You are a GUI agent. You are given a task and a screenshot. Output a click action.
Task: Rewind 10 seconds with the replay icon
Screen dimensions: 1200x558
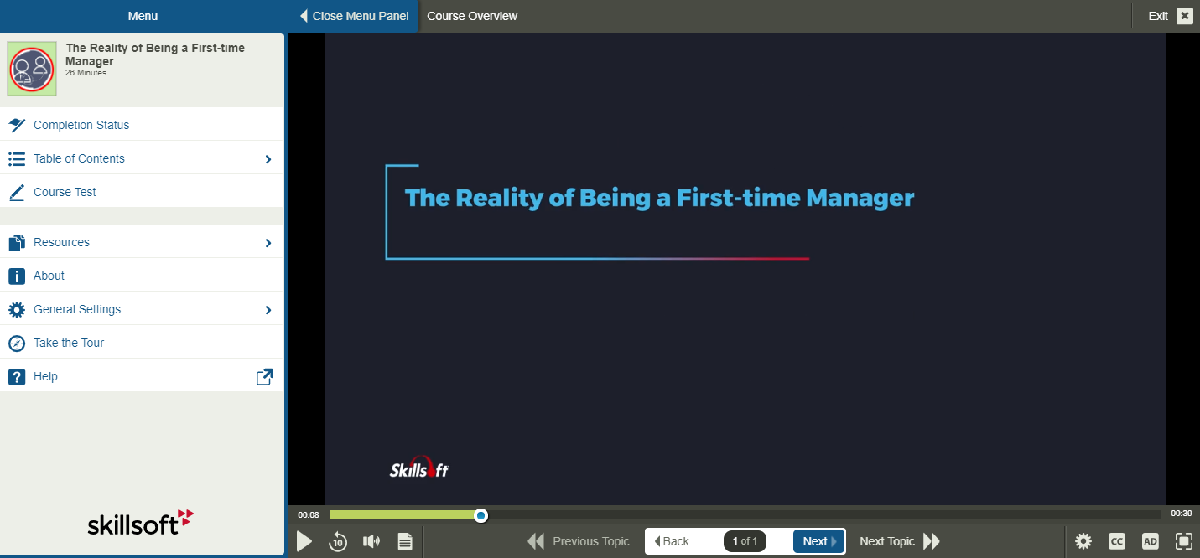tap(338, 541)
